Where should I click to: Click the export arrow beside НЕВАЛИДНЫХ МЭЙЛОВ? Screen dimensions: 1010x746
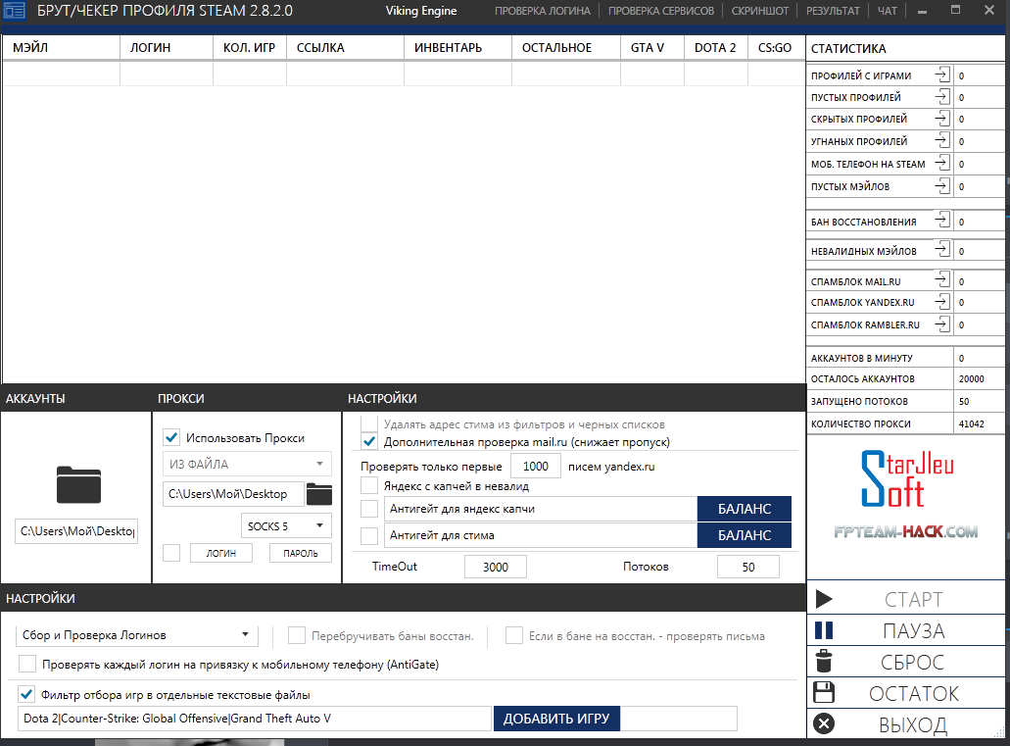click(x=942, y=250)
